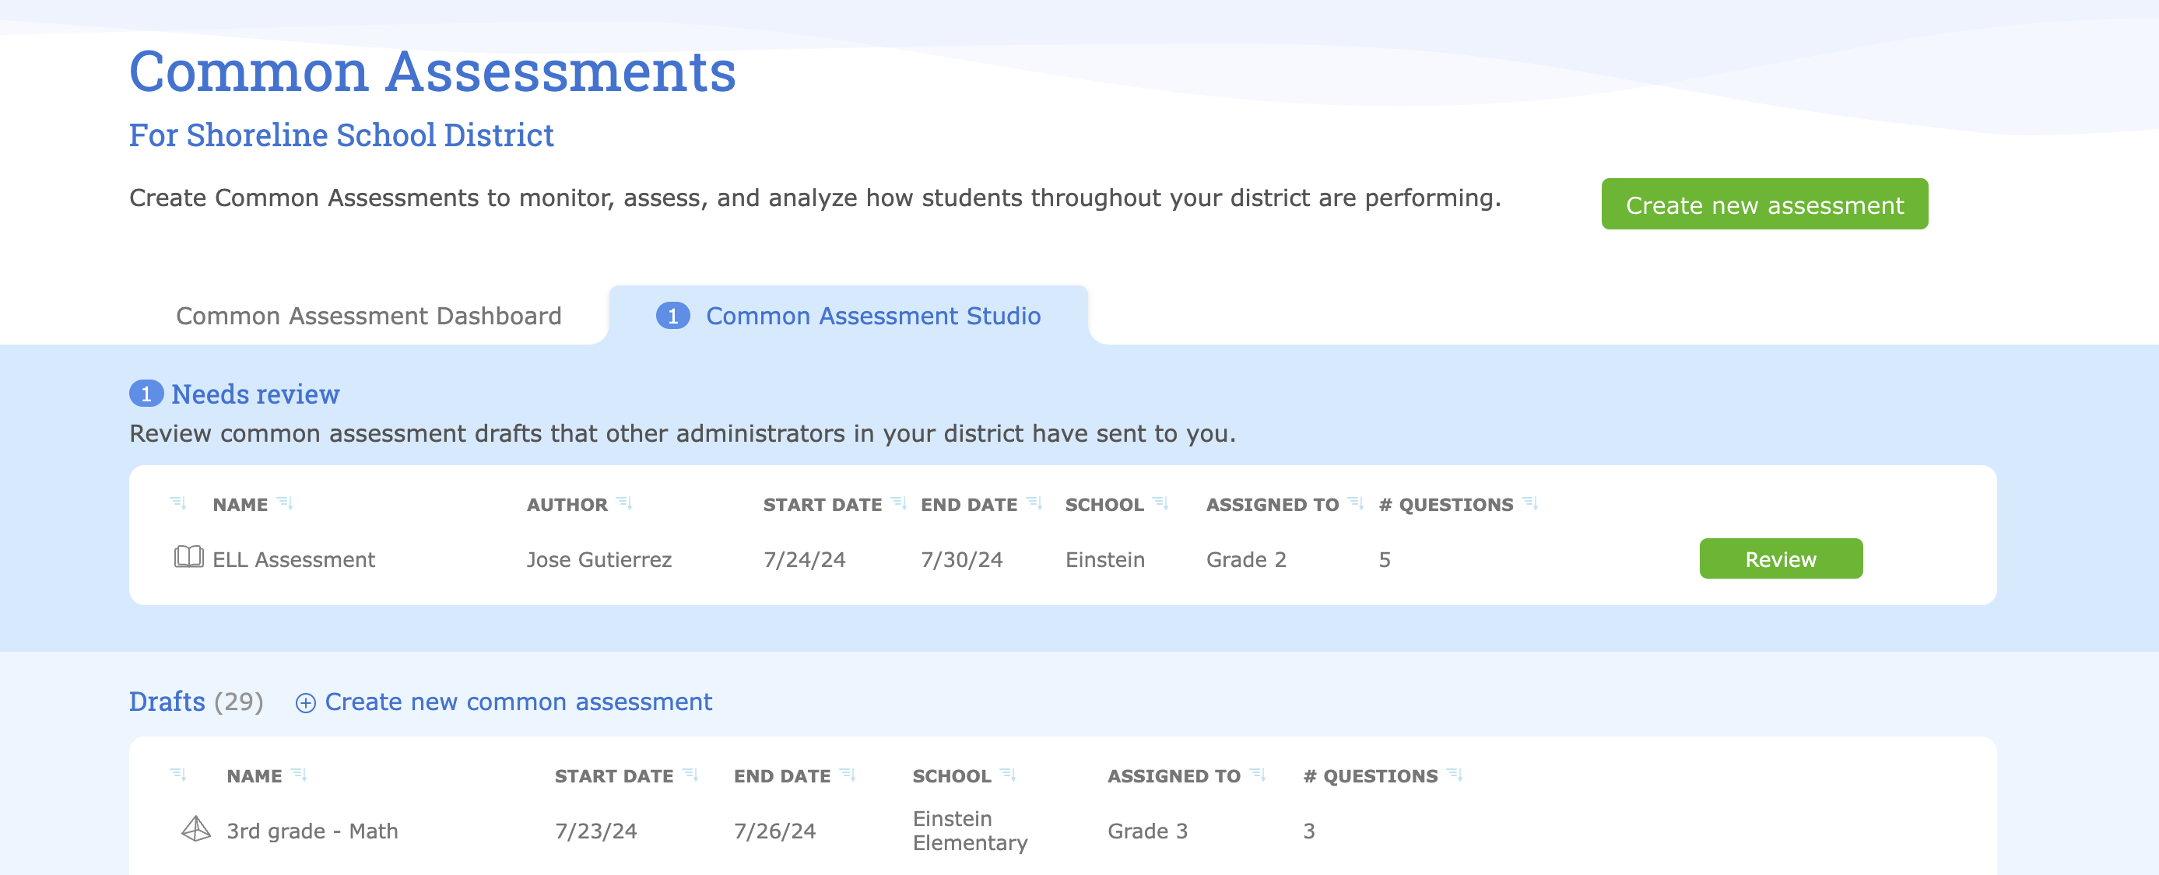Switch to the Common Assessment Dashboard tab

pyautogui.click(x=367, y=316)
